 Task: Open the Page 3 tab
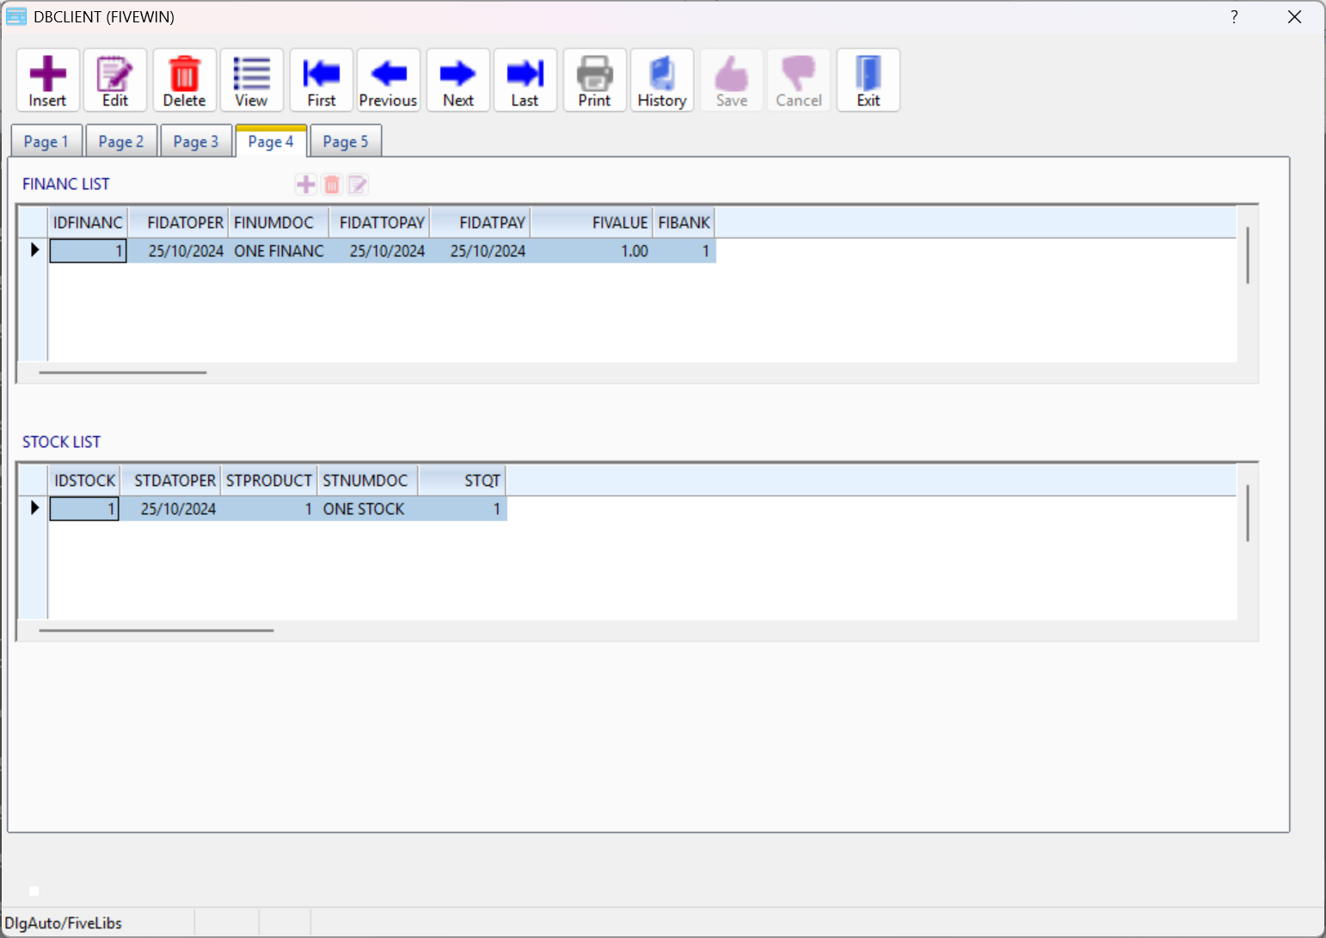pos(195,142)
